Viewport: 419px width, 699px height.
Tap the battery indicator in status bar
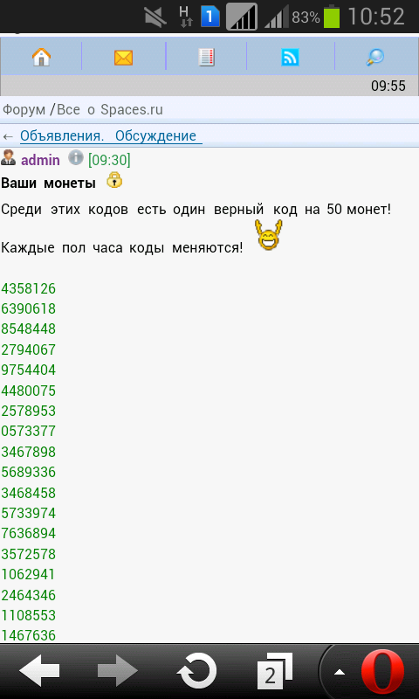(x=332, y=17)
